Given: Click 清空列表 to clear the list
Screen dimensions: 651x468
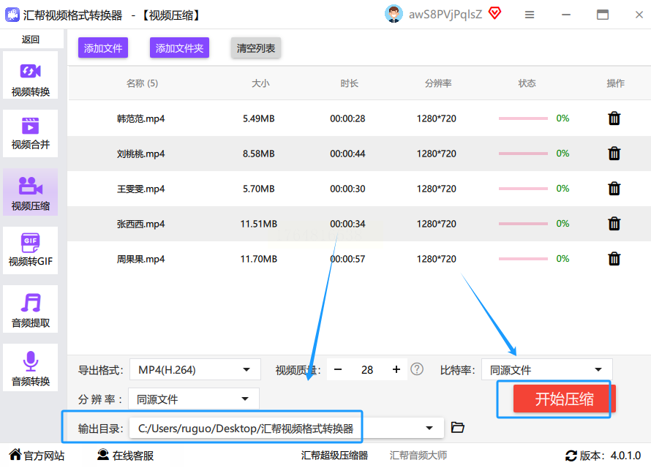Looking at the screenshot, I should point(255,48).
